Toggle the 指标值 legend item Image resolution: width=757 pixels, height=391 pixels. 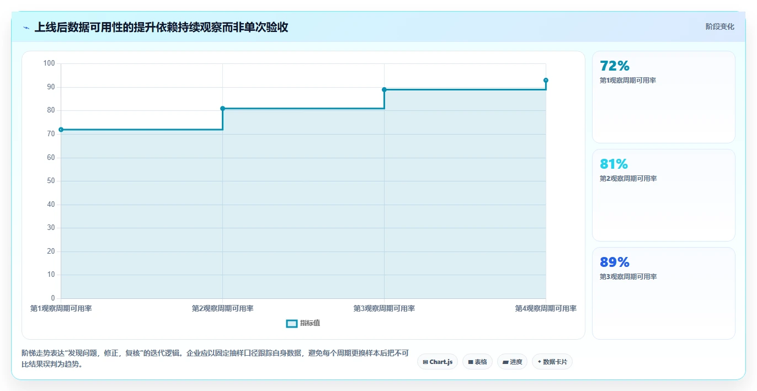[x=303, y=323]
